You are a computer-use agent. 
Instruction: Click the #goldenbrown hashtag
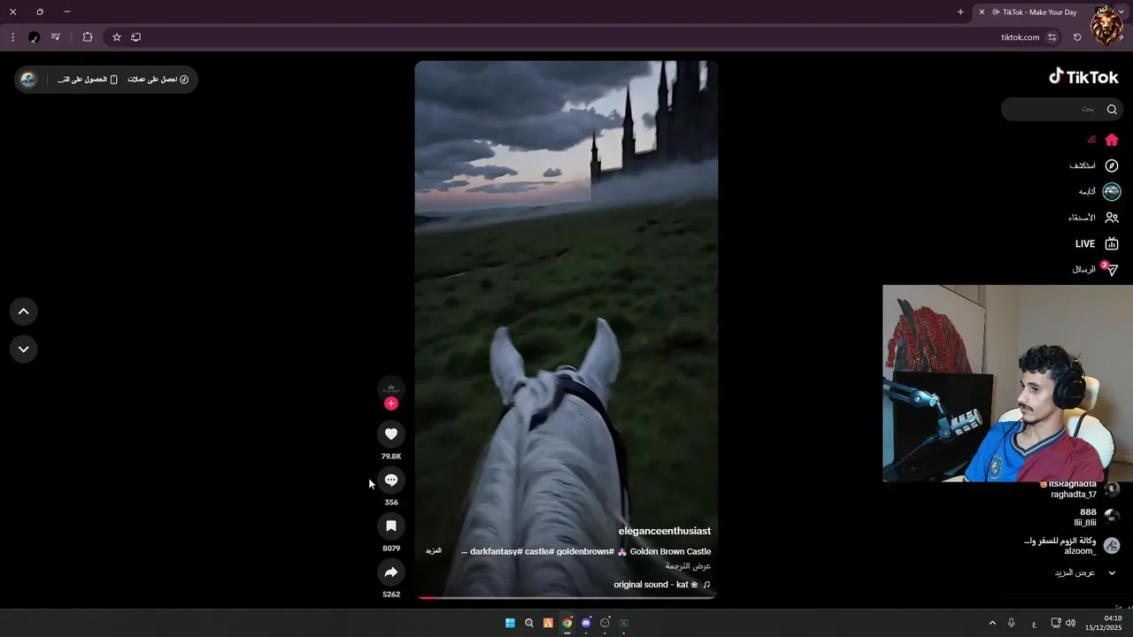(585, 551)
